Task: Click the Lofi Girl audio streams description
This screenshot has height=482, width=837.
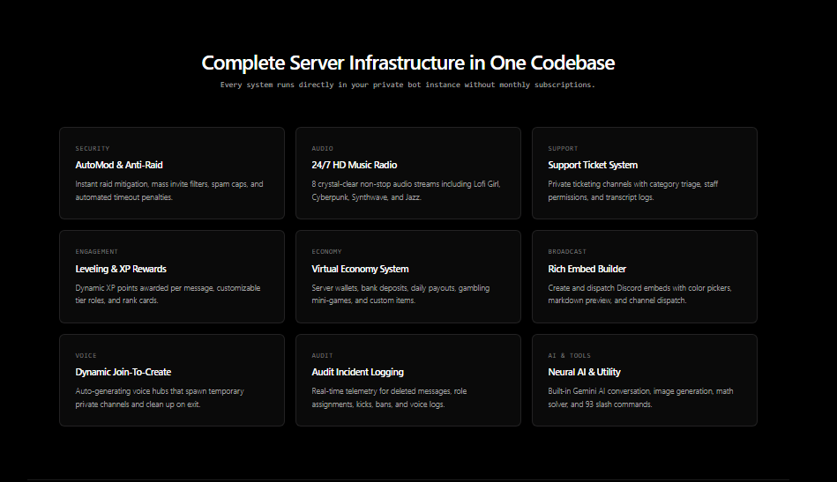Action: 407,190
